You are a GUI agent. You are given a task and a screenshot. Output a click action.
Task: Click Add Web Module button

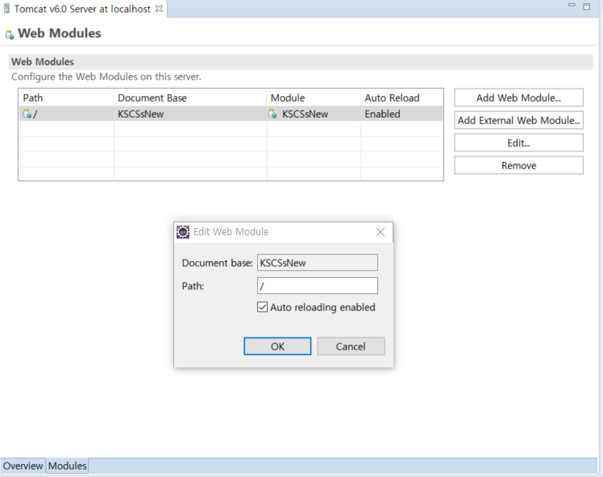(x=518, y=97)
